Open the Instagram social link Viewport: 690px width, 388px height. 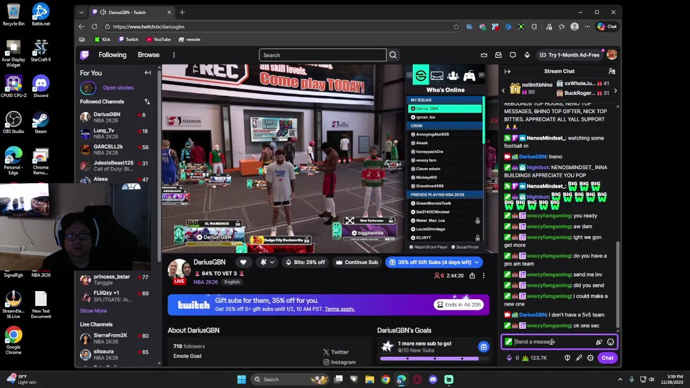pos(339,362)
